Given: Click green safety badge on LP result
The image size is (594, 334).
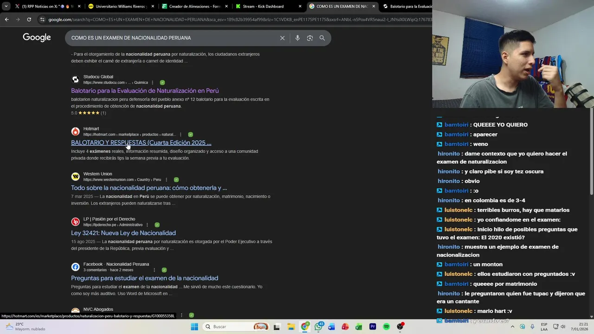Looking at the screenshot, I should 157,225.
